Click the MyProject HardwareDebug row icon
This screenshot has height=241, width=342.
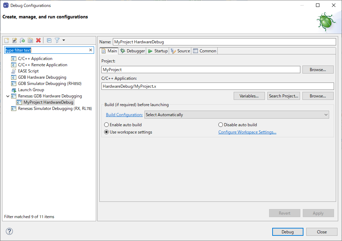(x=19, y=102)
